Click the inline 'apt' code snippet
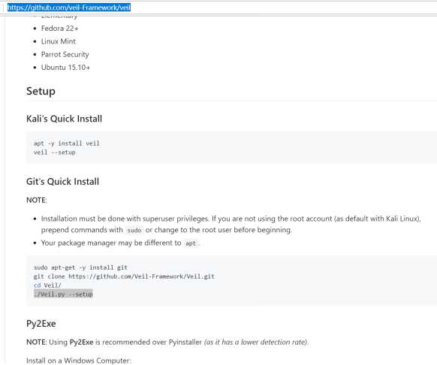Image resolution: width=437 pixels, height=365 pixels. [x=191, y=243]
